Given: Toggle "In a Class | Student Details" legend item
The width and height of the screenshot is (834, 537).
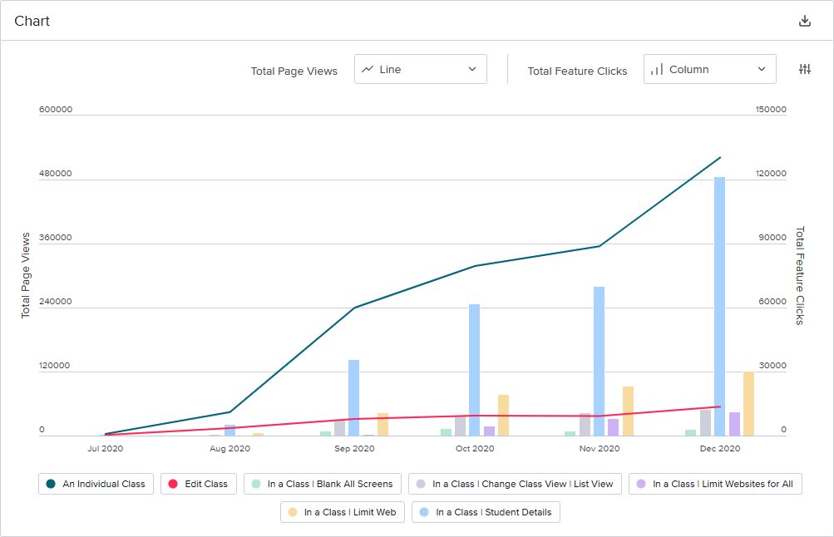Looking at the screenshot, I should coord(487,512).
